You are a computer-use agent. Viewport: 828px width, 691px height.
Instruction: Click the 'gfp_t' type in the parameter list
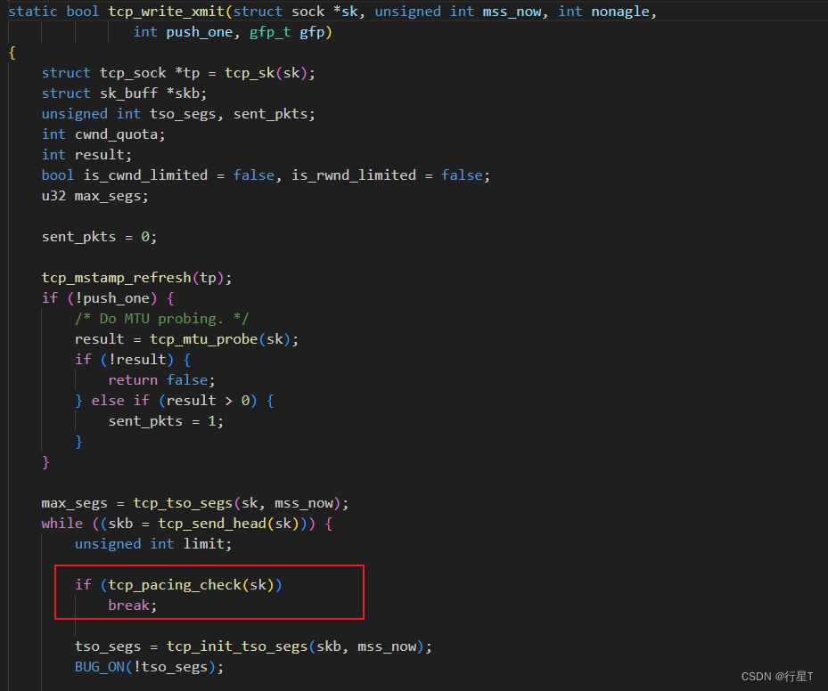(x=270, y=32)
